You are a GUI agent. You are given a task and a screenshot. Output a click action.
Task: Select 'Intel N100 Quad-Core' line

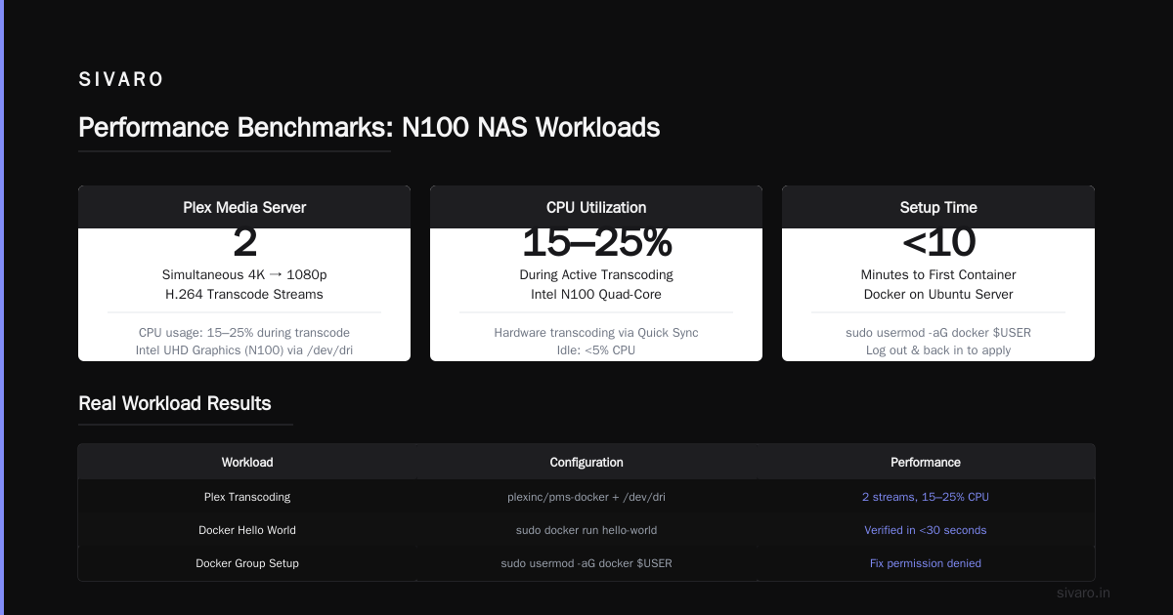click(596, 294)
